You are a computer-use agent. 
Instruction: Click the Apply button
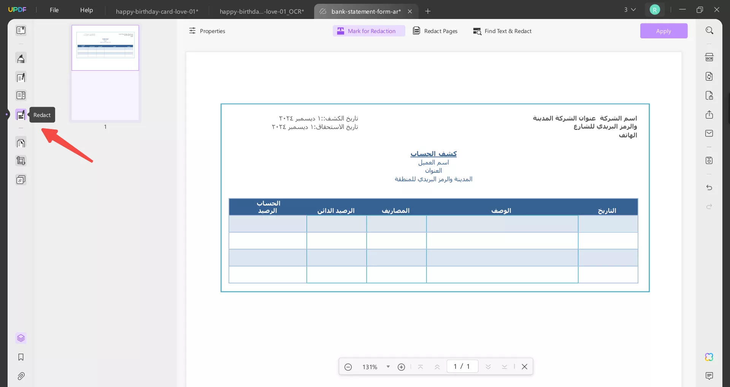pos(663,31)
